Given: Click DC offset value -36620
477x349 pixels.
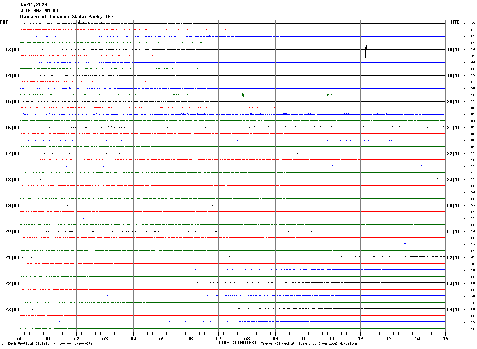Looking at the screenshot, I should 470,88.
